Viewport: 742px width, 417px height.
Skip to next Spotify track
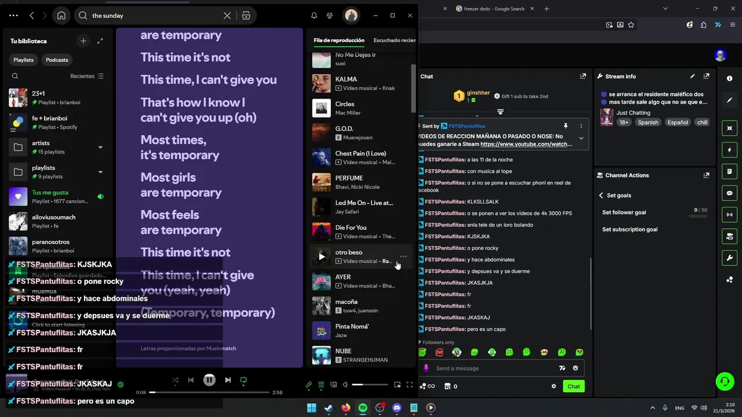click(228, 380)
